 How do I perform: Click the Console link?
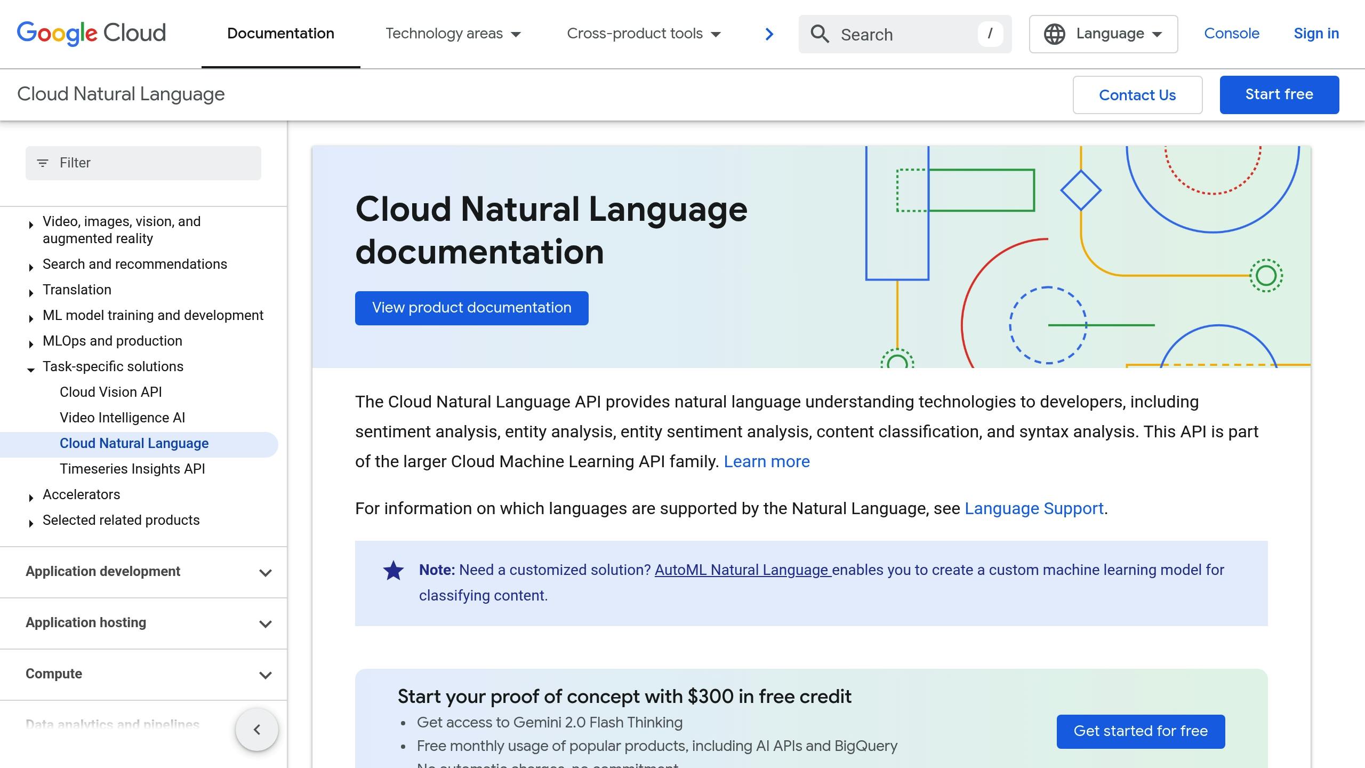(1232, 34)
